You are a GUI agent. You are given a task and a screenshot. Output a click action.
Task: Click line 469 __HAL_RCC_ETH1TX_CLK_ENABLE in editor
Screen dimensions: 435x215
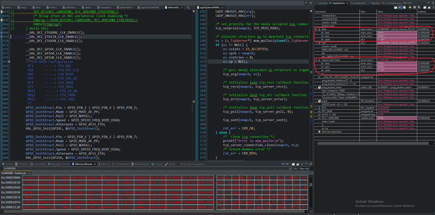point(54,37)
